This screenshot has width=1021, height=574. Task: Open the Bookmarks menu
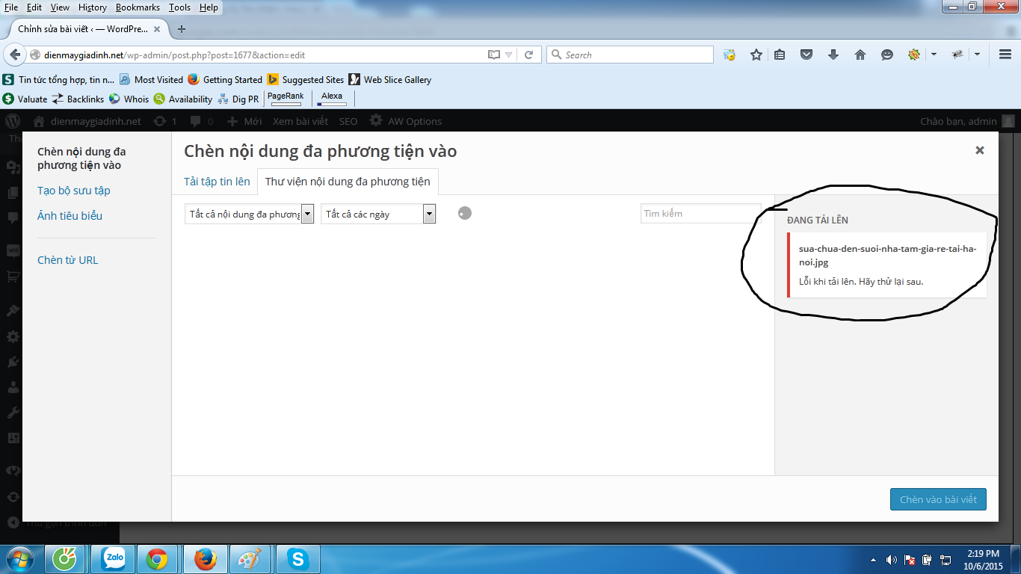tap(138, 7)
